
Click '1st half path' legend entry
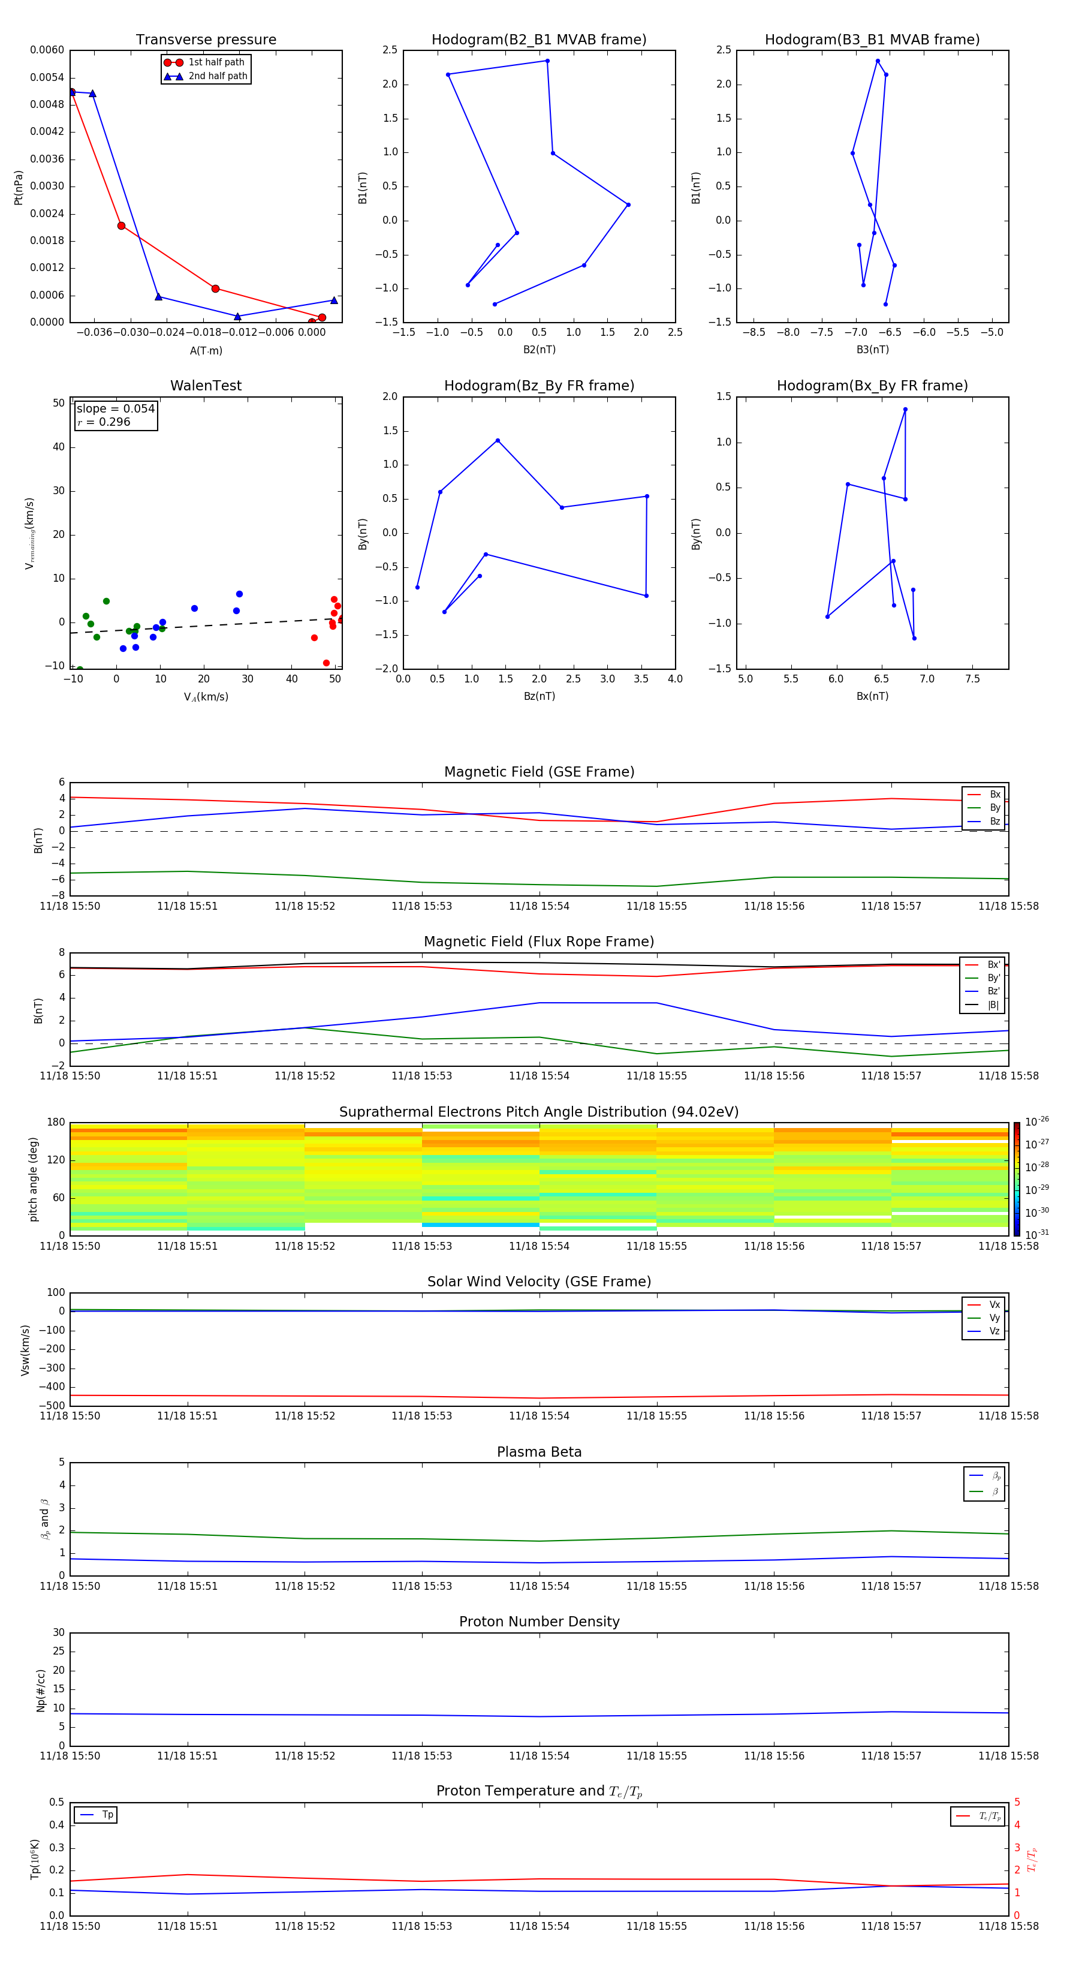click(204, 62)
